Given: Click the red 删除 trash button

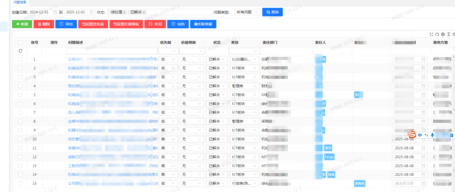Looking at the screenshot, I should [x=44, y=24].
